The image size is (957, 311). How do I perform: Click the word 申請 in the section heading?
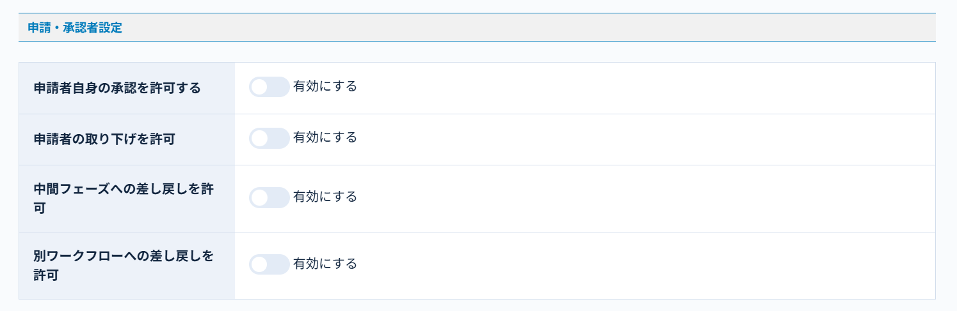pyautogui.click(x=39, y=28)
